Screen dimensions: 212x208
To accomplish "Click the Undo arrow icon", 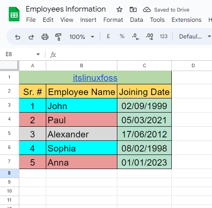I will [x=18, y=37].
